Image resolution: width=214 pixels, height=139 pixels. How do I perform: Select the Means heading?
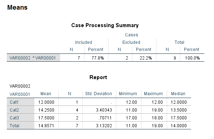coord(17,7)
